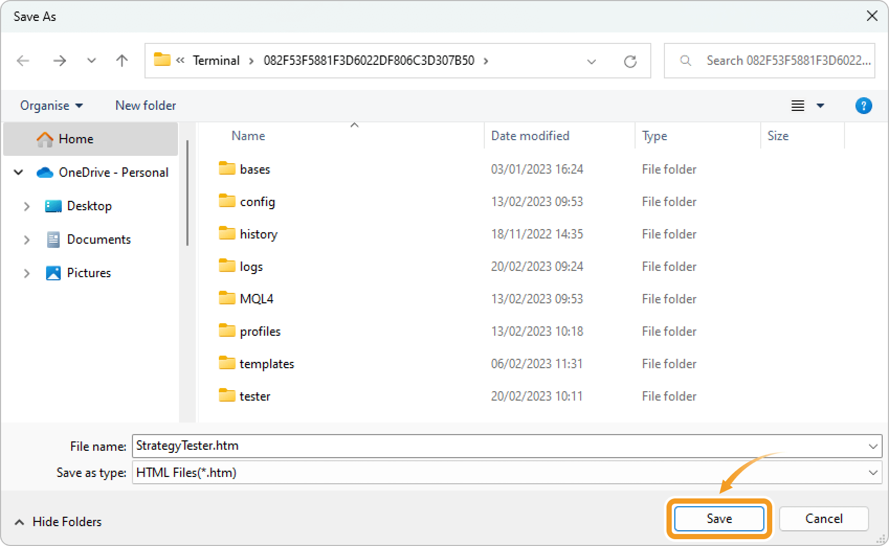Cancel the save dialog
This screenshot has height=546, width=889.
pos(823,518)
